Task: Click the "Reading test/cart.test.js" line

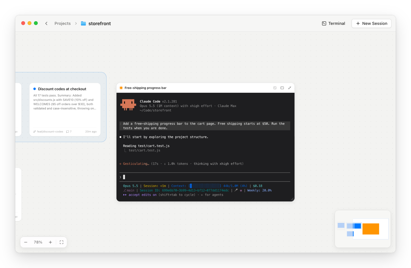Action: (146, 146)
